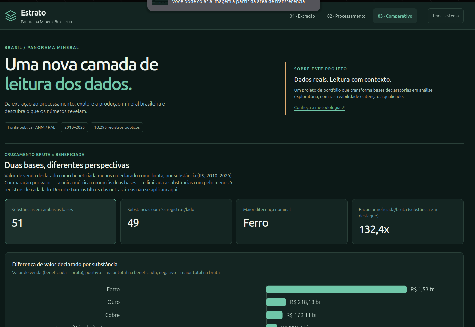Select the Razão beneficiada/bruta card
475x327 pixels.
click(x=408, y=221)
